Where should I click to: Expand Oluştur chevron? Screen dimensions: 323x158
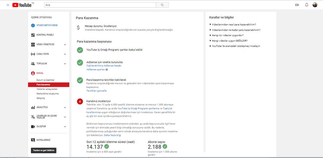pyautogui.click(x=65, y=126)
